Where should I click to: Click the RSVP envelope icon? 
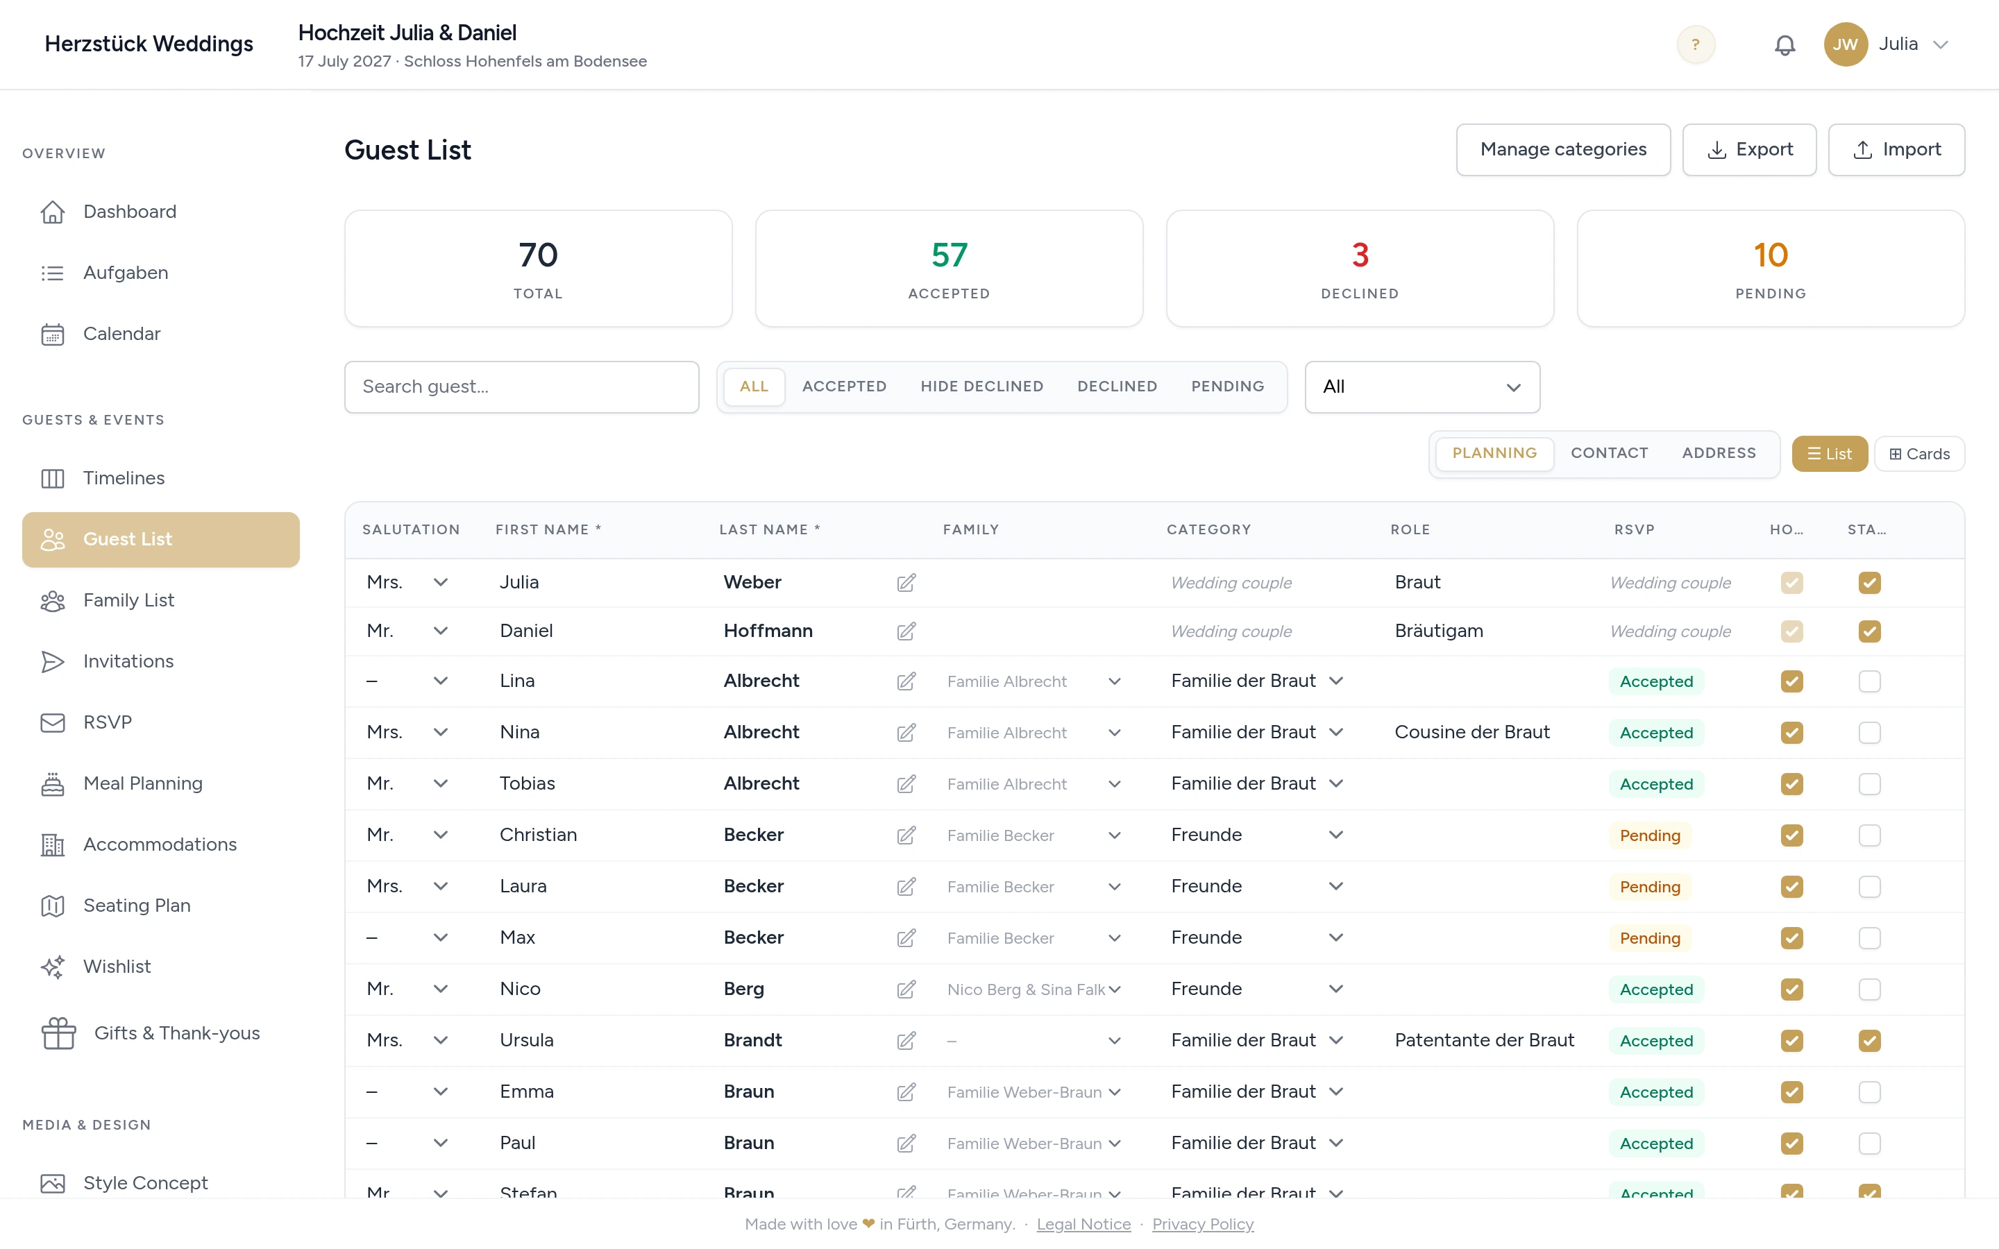53,723
